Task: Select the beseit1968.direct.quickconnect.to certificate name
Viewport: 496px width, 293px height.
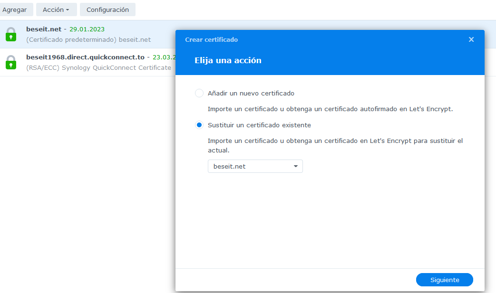Action: (85, 57)
